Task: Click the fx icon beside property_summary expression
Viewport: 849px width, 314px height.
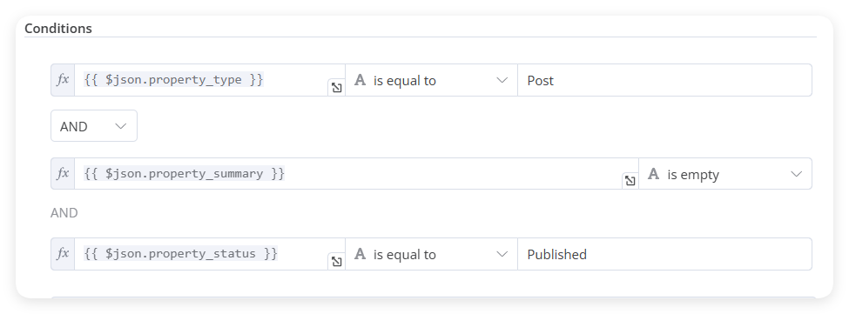Action: click(x=63, y=173)
